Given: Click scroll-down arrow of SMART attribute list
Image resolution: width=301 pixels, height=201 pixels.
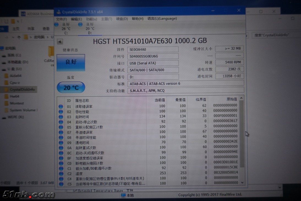Looking at the screenshot, I should 242,182.
